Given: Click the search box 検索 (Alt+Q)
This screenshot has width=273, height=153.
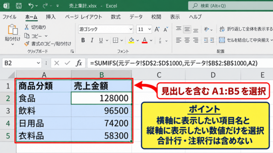Looking at the screenshot, I should 230,6.
